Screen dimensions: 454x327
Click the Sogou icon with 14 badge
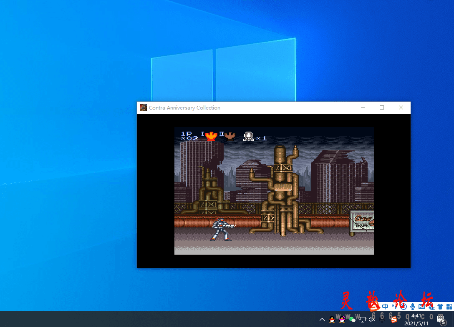[431, 307]
